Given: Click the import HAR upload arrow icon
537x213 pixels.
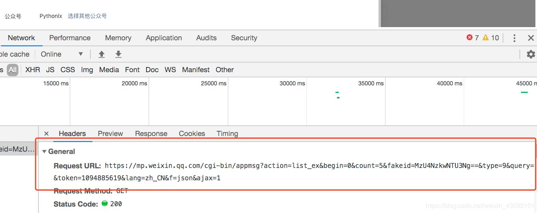Looking at the screenshot, I should (102, 54).
